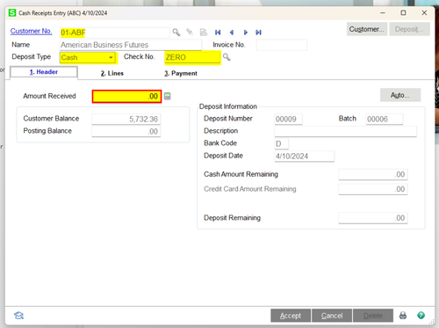Click the Customer Balance field 5,732.36

pyautogui.click(x=126, y=119)
